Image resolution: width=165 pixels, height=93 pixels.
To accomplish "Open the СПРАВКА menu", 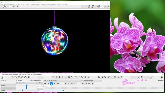I will 65,4.
